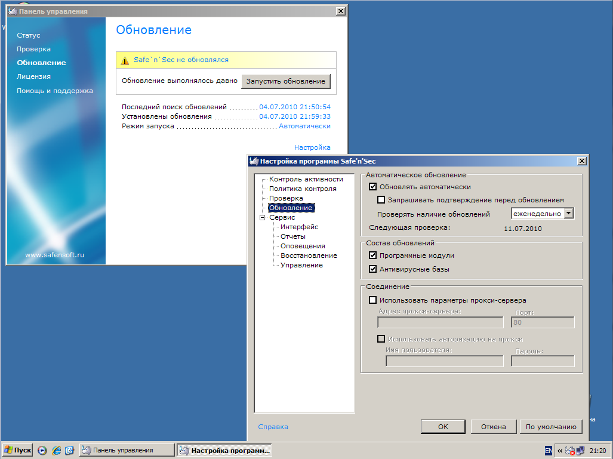Image resolution: width=613 pixels, height=459 pixels.
Task: Select Контроль активности in the settings tree
Action: (306, 179)
